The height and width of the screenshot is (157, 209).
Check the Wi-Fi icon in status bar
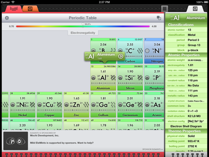(x=13, y=2)
